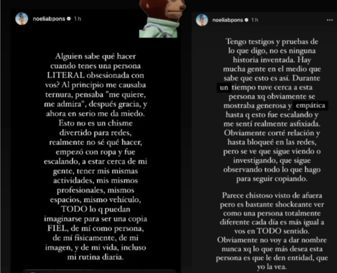This screenshot has width=337, height=273.
Task: Open the noeliabpons username link in the right story
Action: pos(227,20)
